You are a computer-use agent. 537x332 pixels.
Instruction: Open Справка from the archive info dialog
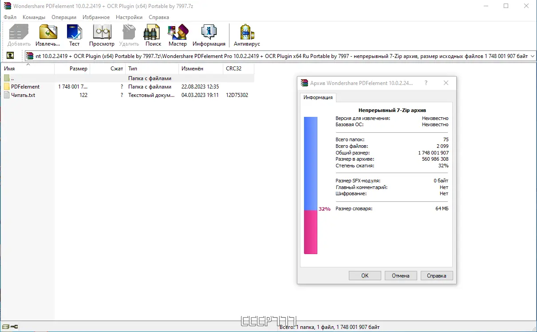point(436,275)
